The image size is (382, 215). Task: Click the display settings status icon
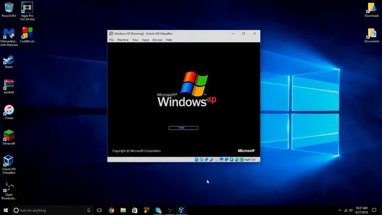tap(221, 159)
